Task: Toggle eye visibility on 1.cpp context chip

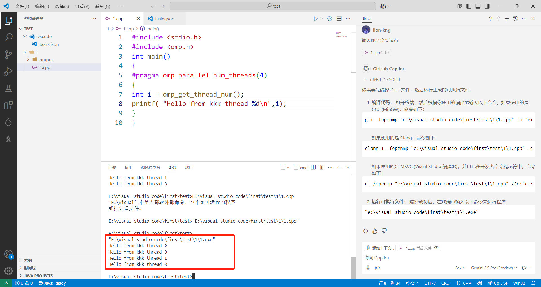Action: point(436,248)
